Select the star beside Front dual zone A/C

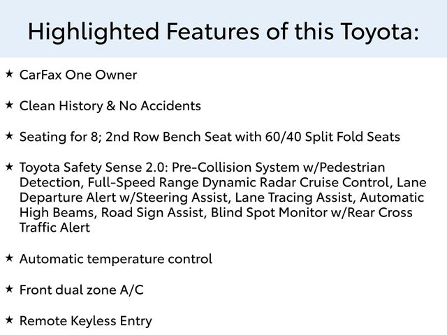click(9, 289)
